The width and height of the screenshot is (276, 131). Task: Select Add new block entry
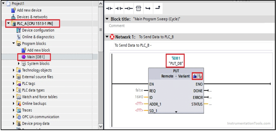[38, 50]
